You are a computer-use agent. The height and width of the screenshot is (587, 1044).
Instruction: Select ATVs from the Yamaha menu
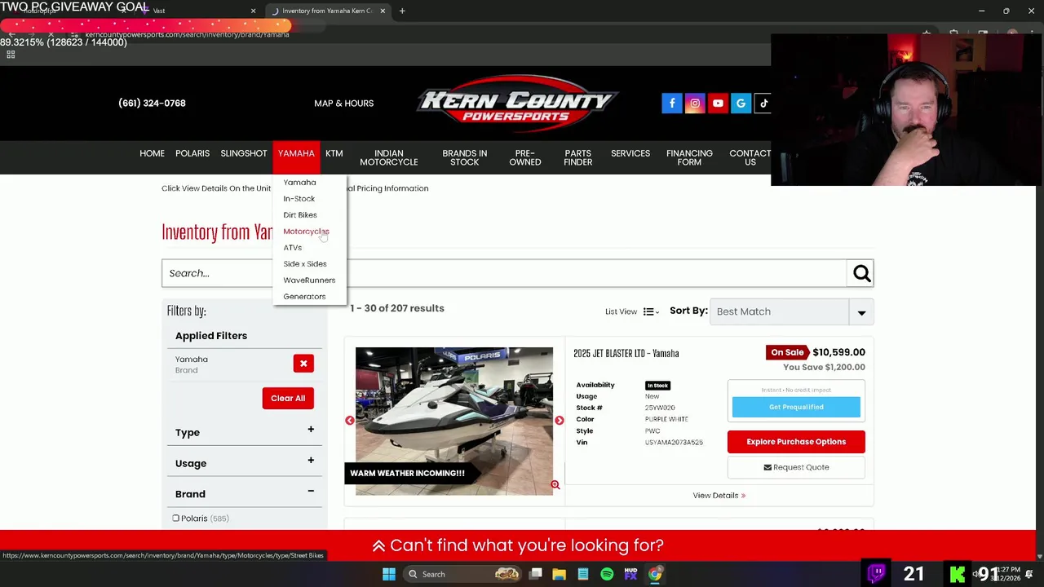[x=292, y=248]
